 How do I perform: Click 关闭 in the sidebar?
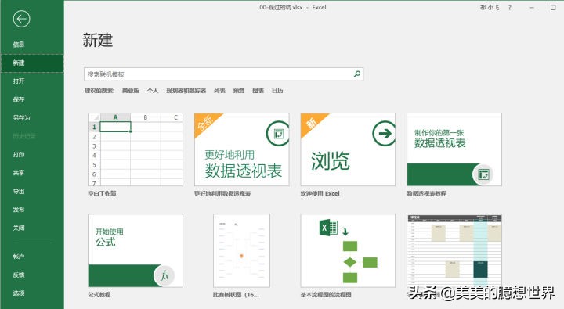pos(19,228)
